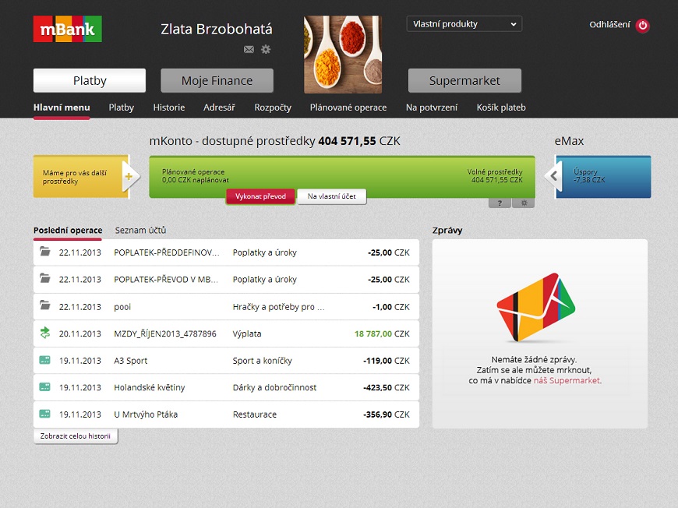678x508 pixels.
Task: Click the mBank logo
Action: click(67, 30)
